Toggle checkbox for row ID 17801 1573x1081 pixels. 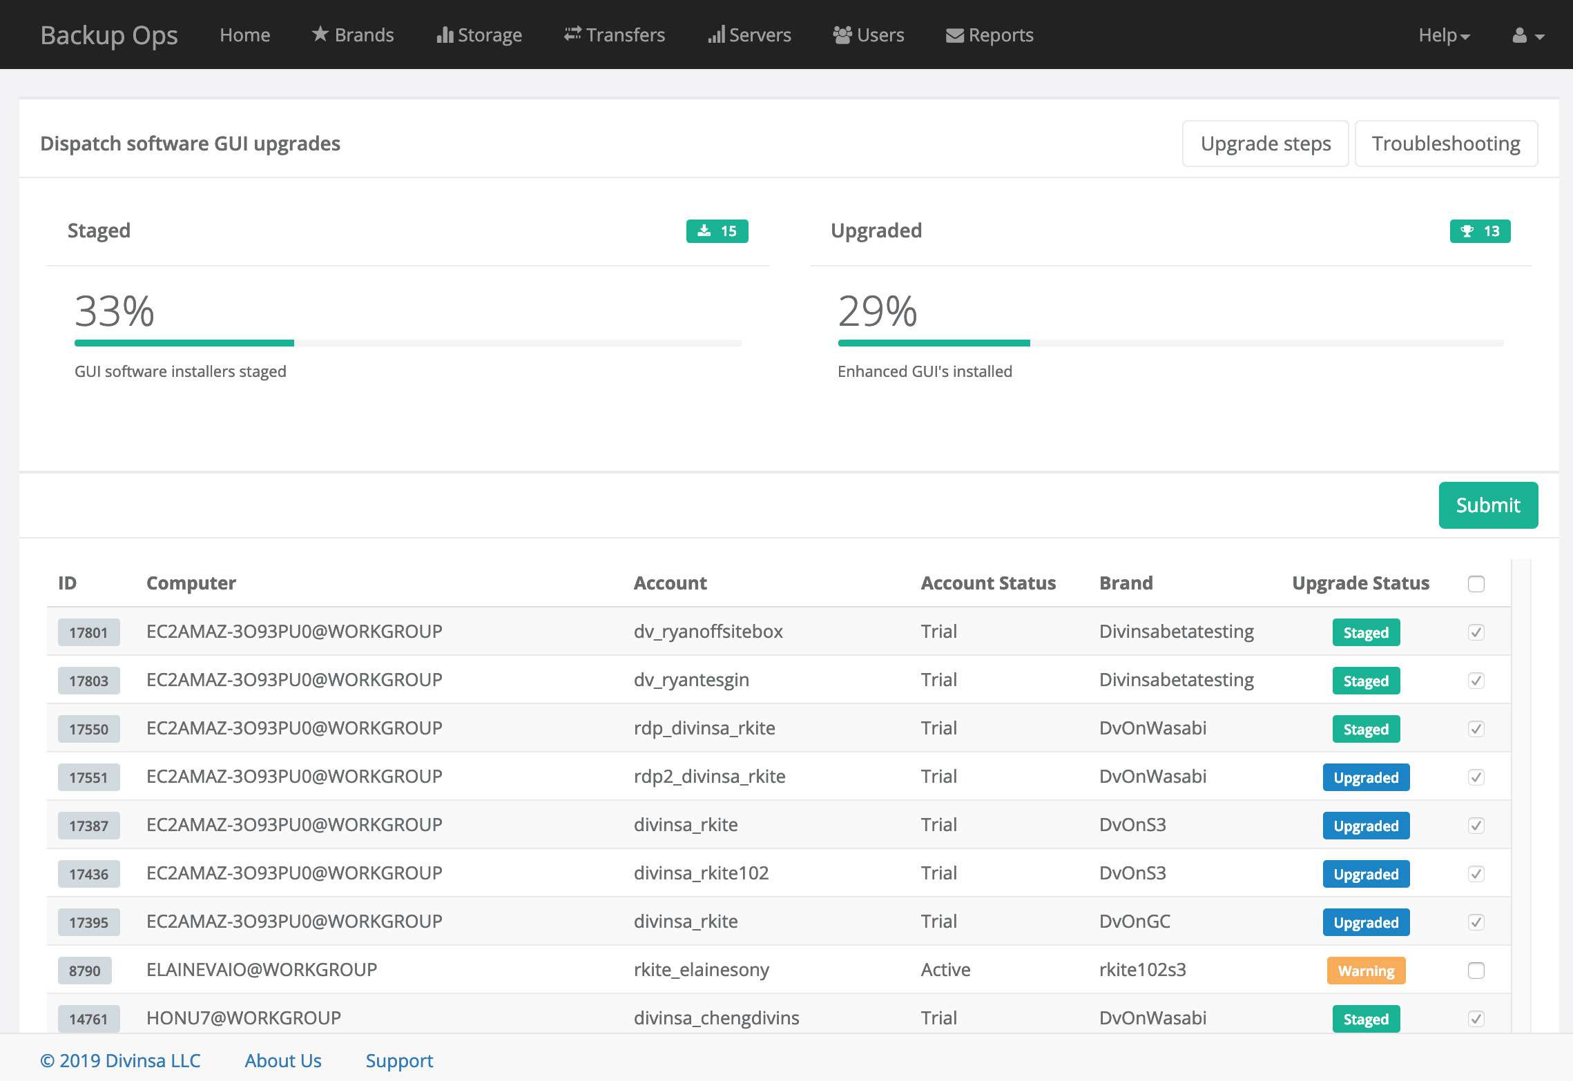[x=1476, y=632]
